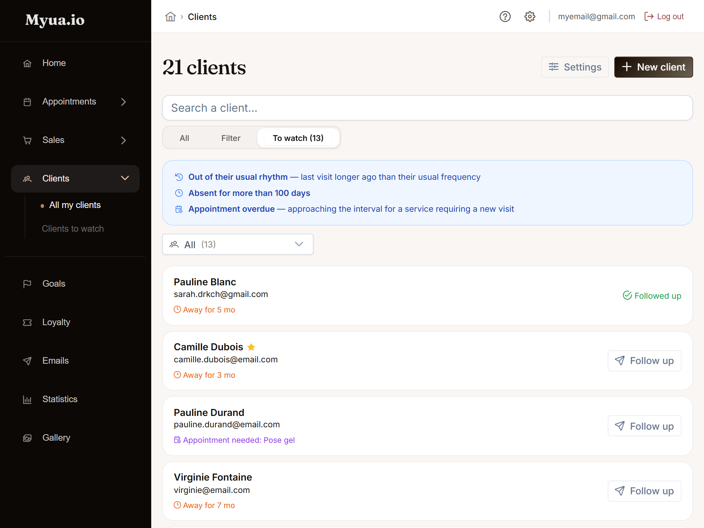Click the Log out arrow icon

click(x=649, y=16)
